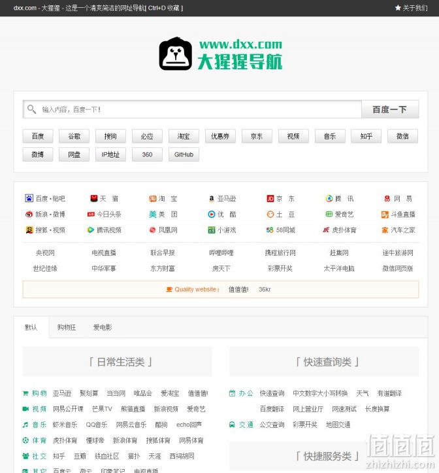439x473 pixels.
Task: Click the Ifeng red swirl icon
Action: tap(153, 230)
